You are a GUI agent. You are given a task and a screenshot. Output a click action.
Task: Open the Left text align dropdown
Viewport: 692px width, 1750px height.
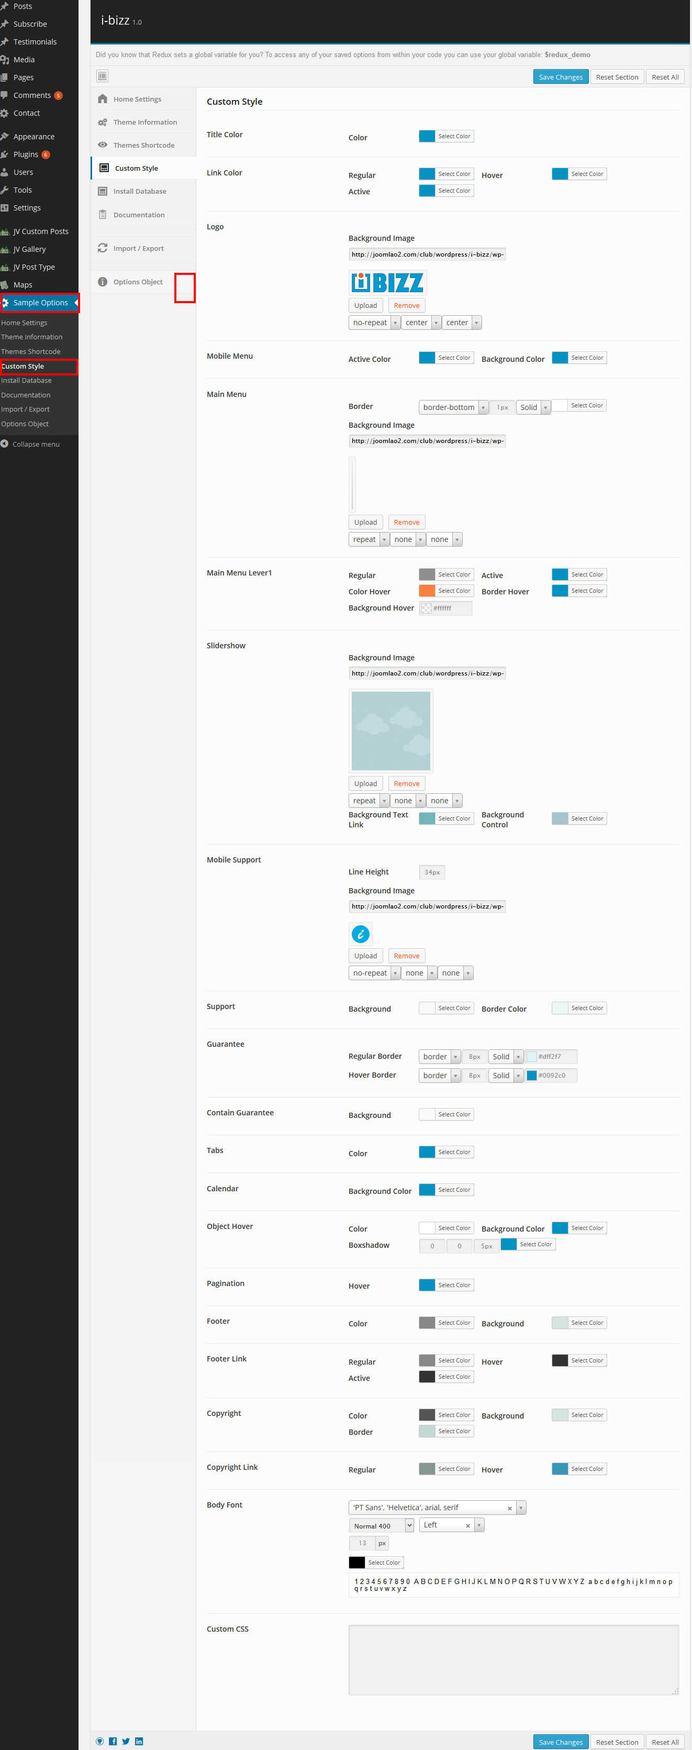tap(452, 1525)
